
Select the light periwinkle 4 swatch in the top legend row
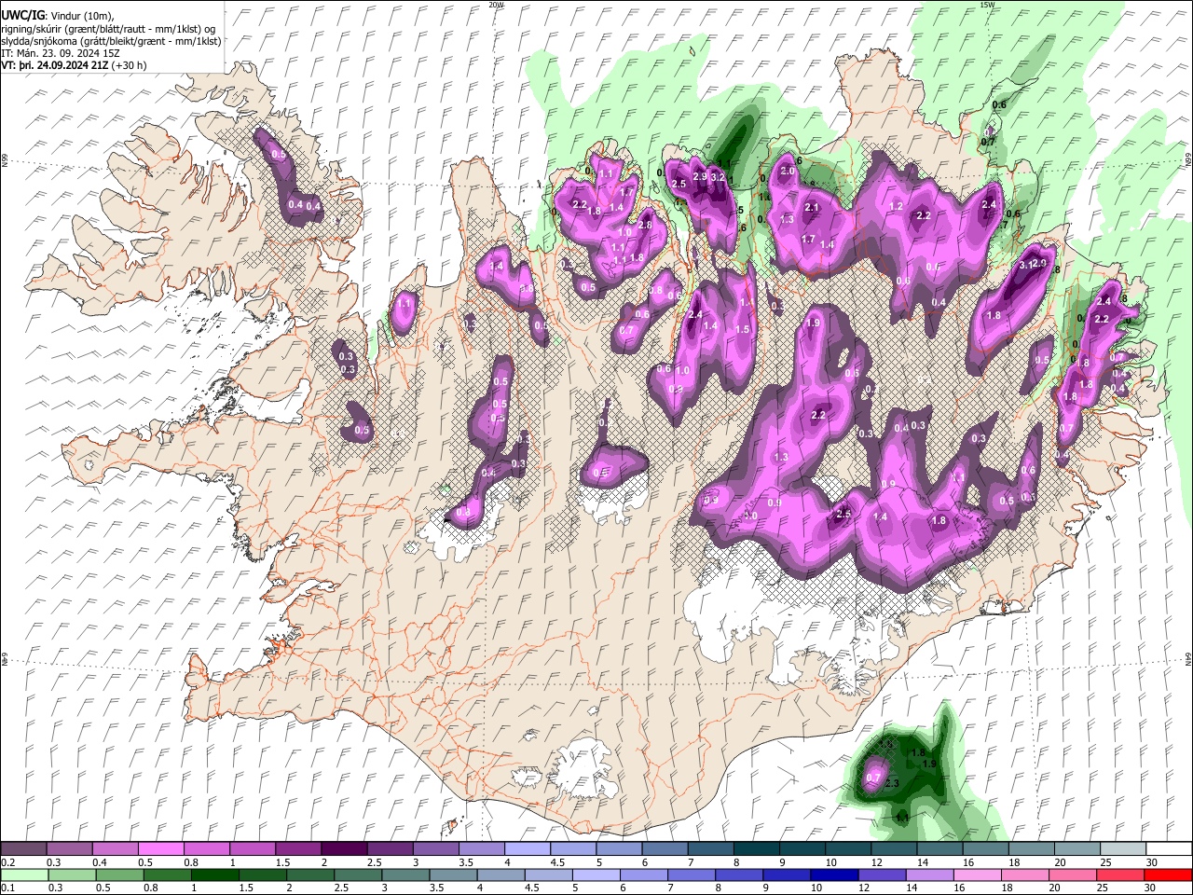(x=527, y=849)
